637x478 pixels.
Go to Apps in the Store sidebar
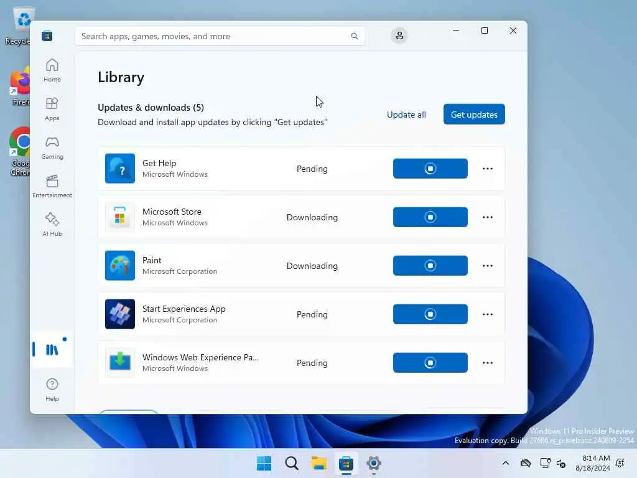click(52, 109)
